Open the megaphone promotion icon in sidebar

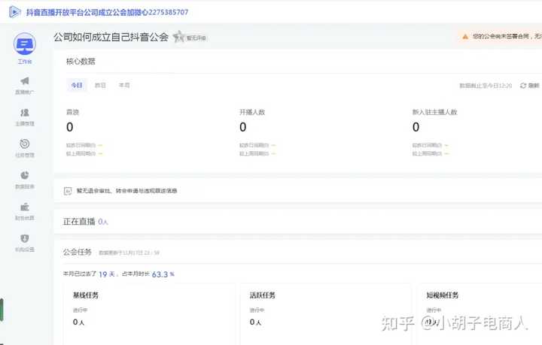click(x=25, y=81)
